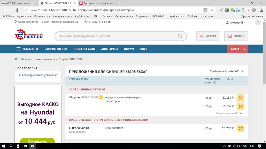The image size is (266, 149).
Task: Click the Санкт-Петербург city link
Action: (28, 22)
